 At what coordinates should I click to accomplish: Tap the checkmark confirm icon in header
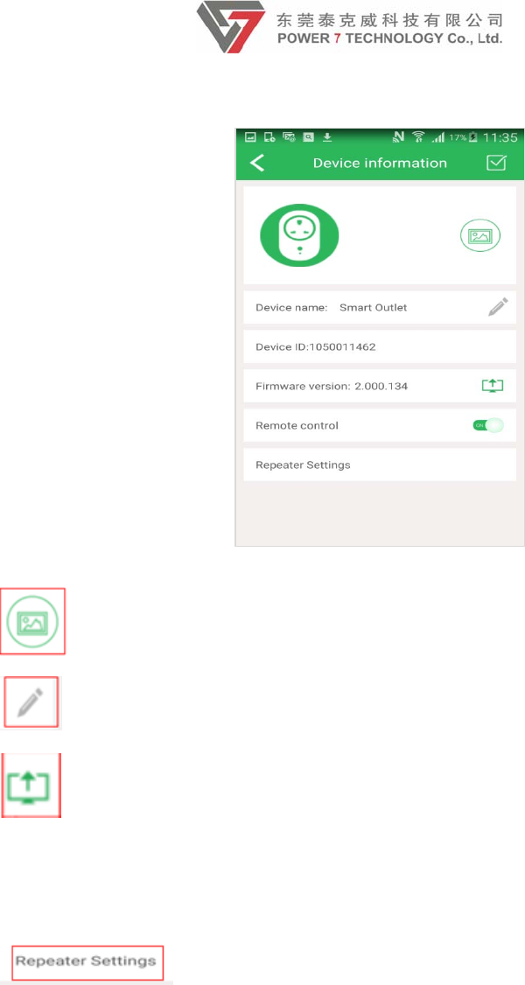coord(496,164)
